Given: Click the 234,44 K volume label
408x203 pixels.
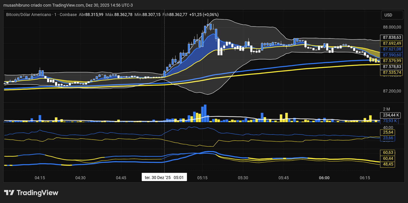Looking at the screenshot, I should click(390, 115).
